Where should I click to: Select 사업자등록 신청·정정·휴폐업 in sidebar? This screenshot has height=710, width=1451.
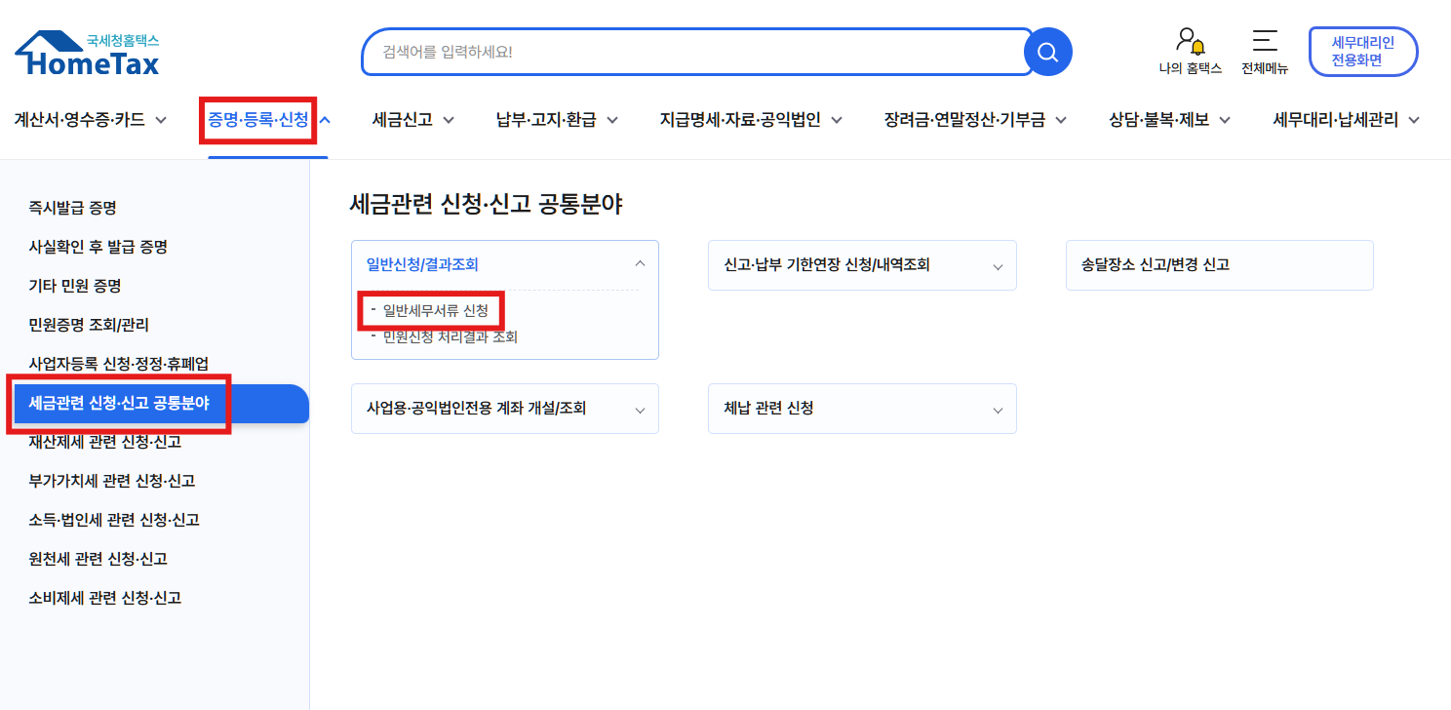(x=119, y=364)
